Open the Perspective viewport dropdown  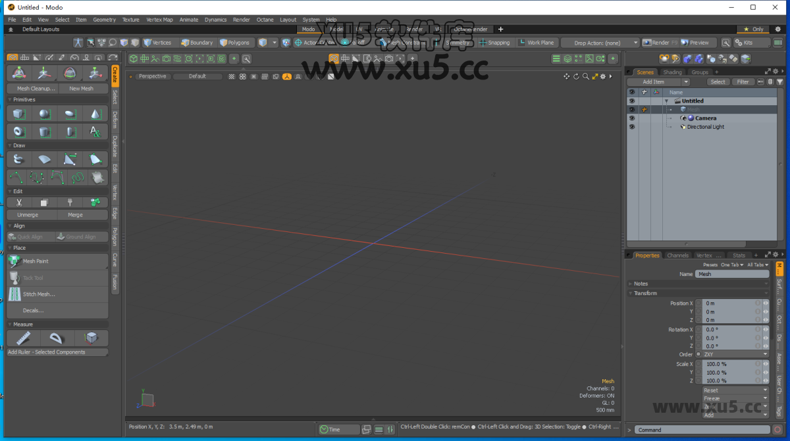pyautogui.click(x=153, y=76)
